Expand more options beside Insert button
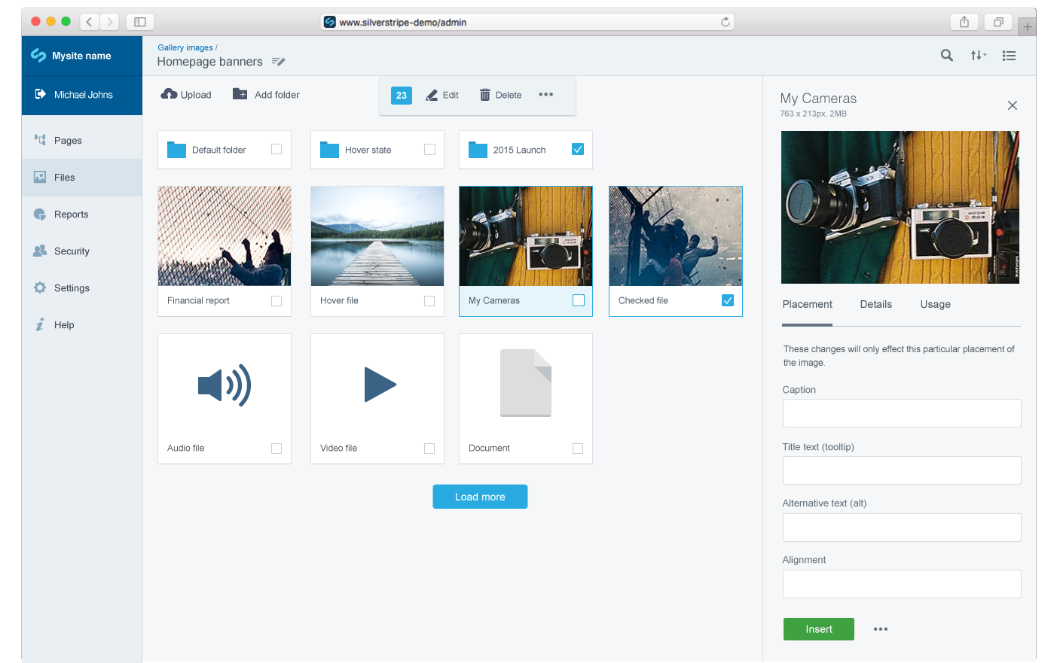The width and height of the screenshot is (1054, 663). [881, 629]
